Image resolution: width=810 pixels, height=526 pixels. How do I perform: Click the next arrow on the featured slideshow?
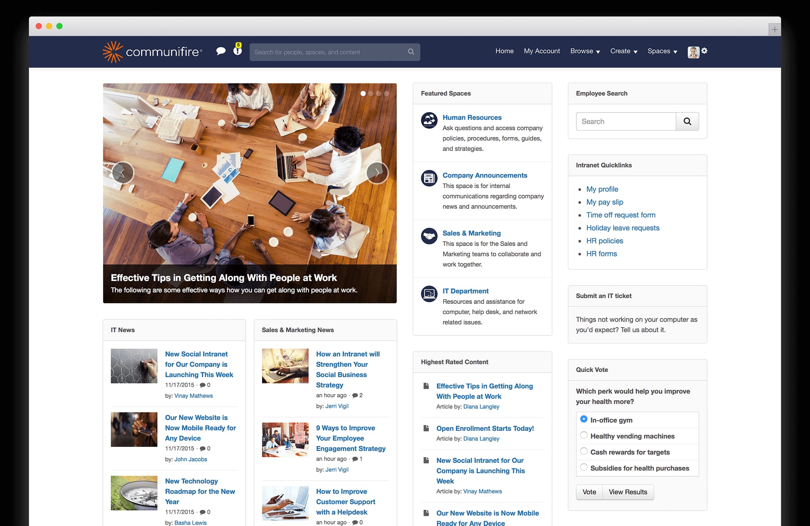377,172
